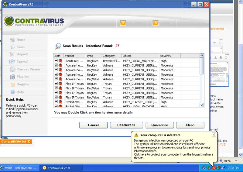
Task: Uncheck the first Flex IP Trojan checkbox
Action: [x=56, y=84]
